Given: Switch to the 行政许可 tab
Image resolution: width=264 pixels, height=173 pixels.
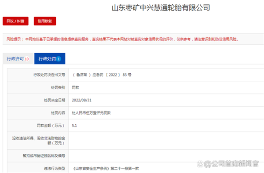Looking at the screenshot, I should tap(18, 59).
